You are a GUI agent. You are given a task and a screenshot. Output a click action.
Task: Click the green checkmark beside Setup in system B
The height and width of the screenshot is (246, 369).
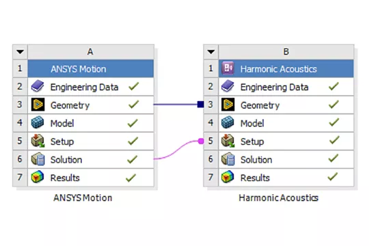(x=334, y=140)
